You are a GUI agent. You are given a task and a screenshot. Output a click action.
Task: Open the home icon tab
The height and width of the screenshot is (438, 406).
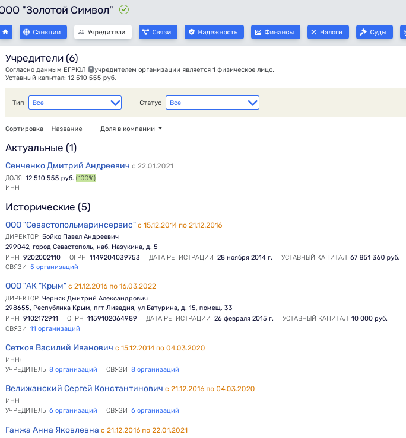tap(5, 32)
